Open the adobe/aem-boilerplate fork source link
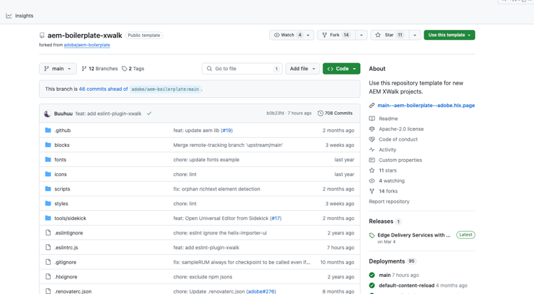534x294 pixels. [x=87, y=45]
